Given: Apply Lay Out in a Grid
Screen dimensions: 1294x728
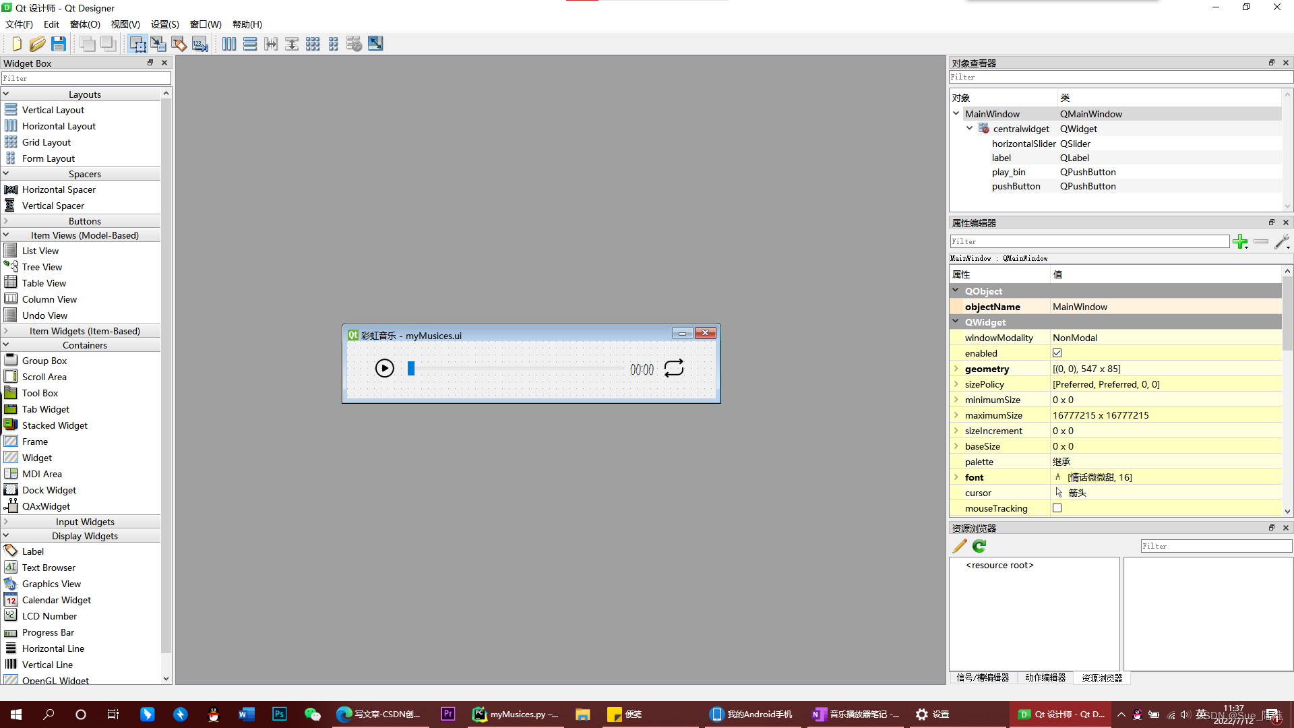Looking at the screenshot, I should [313, 44].
